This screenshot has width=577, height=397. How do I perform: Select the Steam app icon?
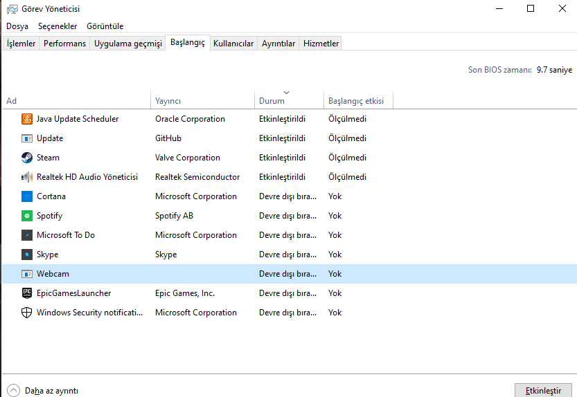tap(27, 158)
